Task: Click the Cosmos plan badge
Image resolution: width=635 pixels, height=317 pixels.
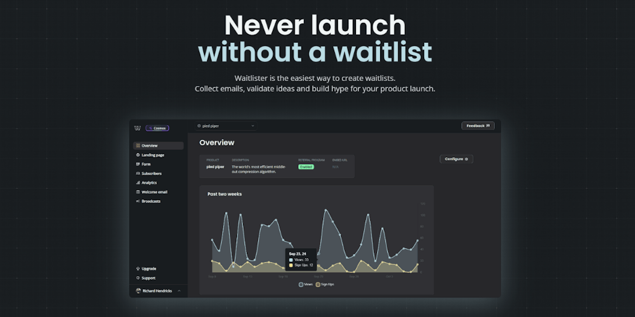Action: [157, 128]
